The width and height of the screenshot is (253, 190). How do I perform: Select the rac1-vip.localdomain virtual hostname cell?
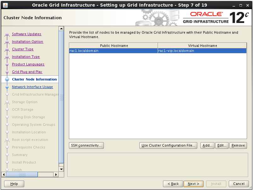[x=202, y=51]
